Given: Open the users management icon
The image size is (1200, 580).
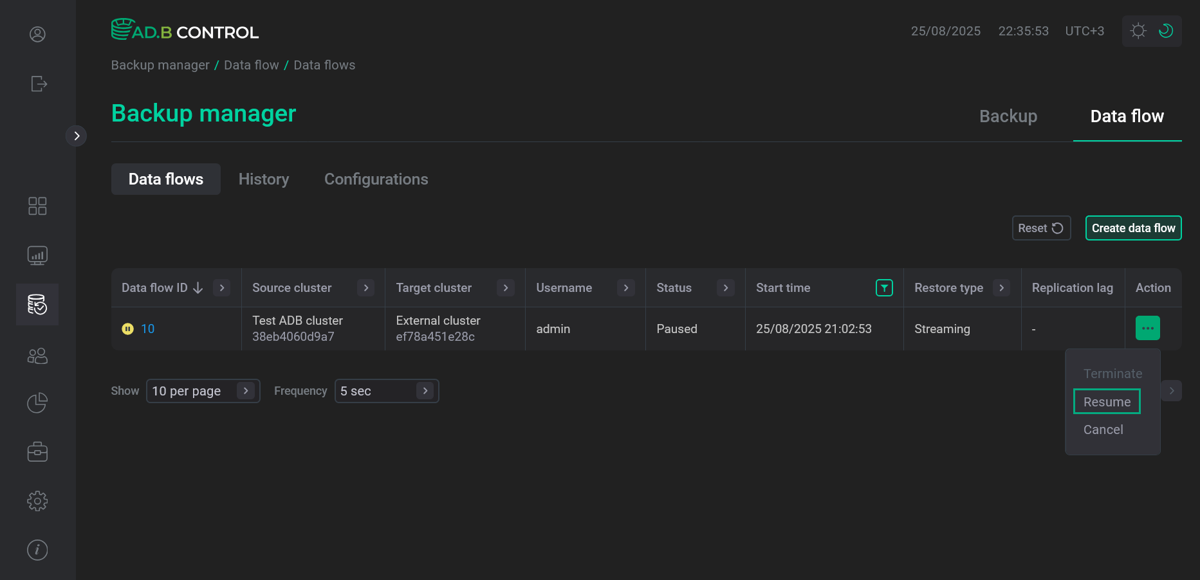Looking at the screenshot, I should (37, 356).
